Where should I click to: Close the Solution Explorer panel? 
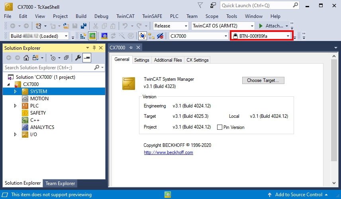point(101,48)
